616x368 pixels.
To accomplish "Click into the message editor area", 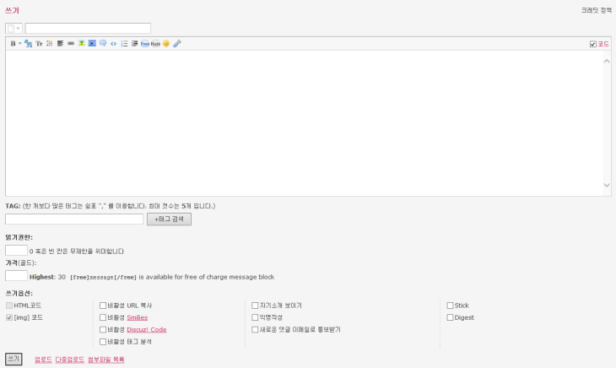I will tap(305, 122).
